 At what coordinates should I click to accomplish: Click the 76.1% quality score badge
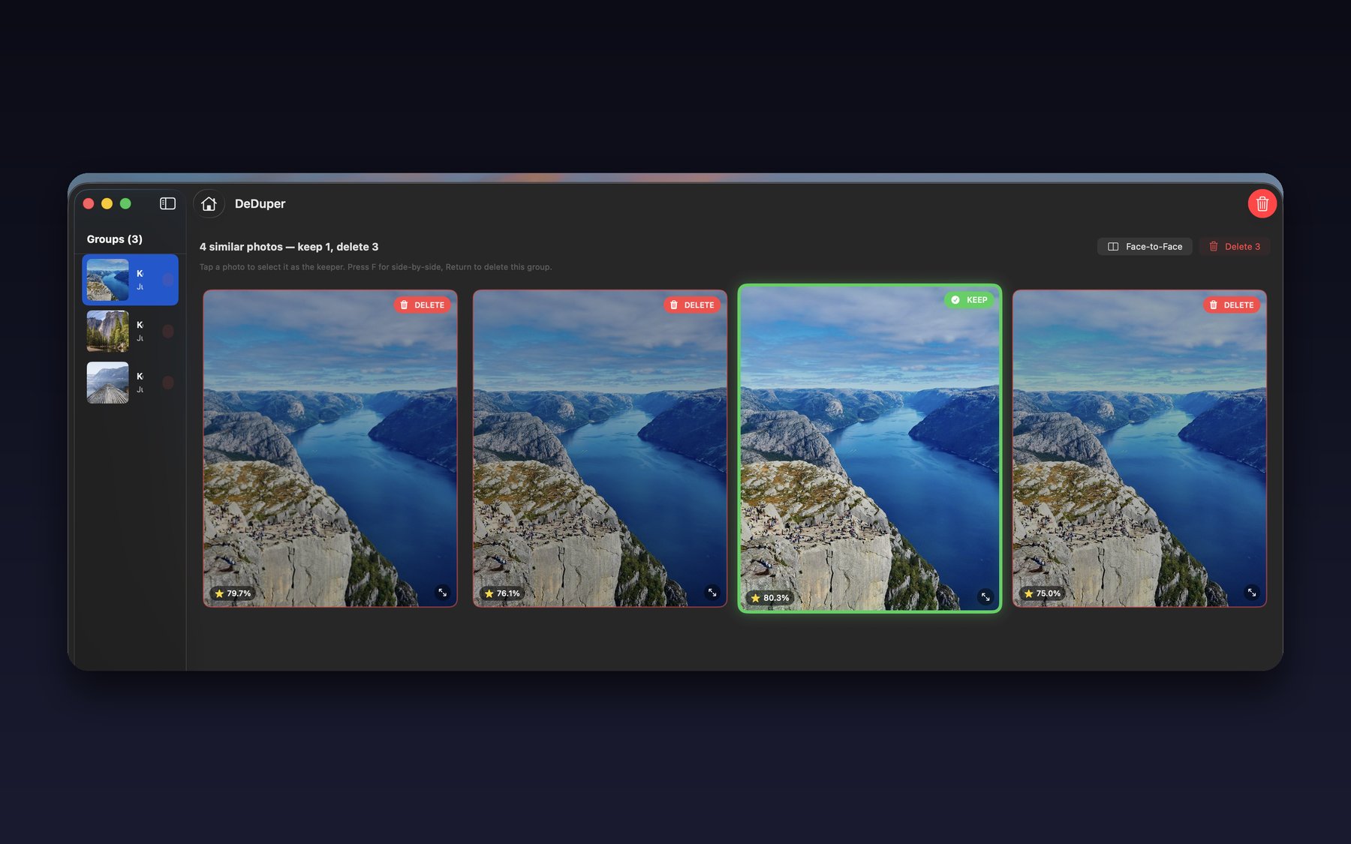[502, 593]
